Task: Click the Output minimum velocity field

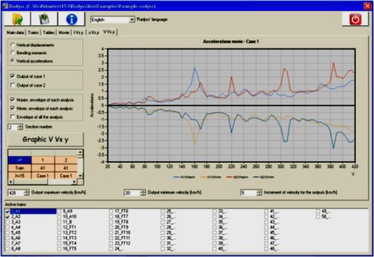Action: pos(132,193)
